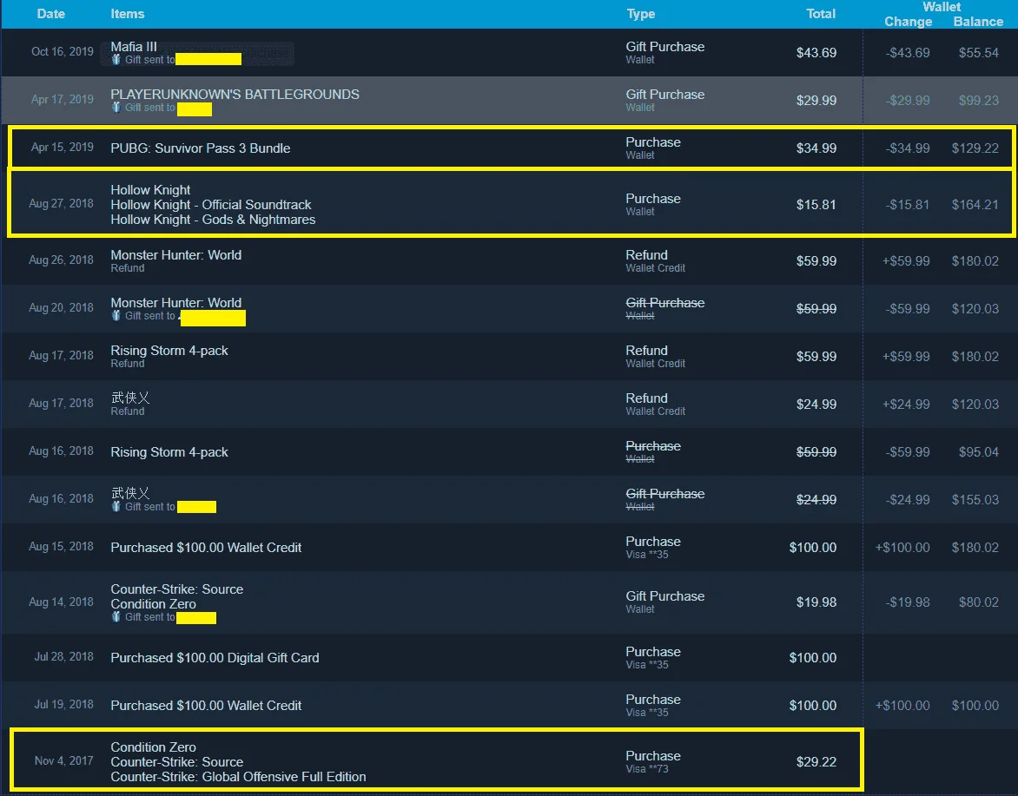Click the gift icon under Mafia III

116,60
